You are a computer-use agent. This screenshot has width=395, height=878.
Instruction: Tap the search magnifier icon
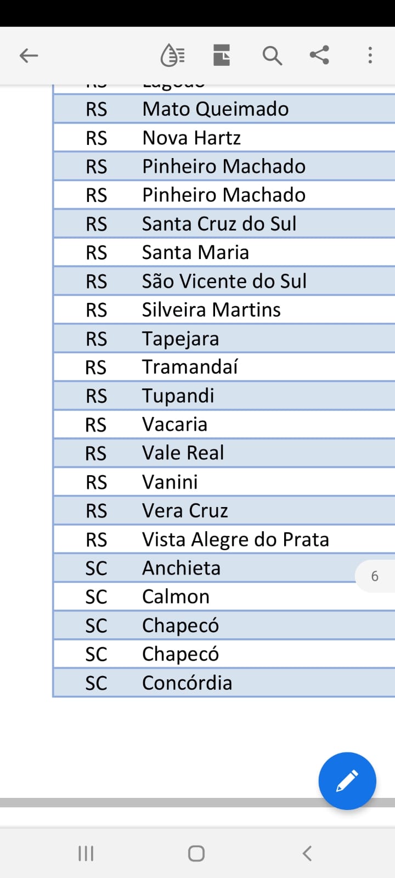pyautogui.click(x=272, y=55)
